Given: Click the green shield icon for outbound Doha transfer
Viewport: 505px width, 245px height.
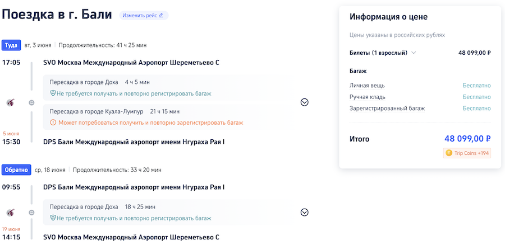Looking at the screenshot, I should [53, 93].
